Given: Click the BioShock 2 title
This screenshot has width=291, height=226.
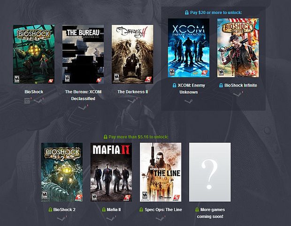Looking at the screenshot, I should [x=64, y=210].
